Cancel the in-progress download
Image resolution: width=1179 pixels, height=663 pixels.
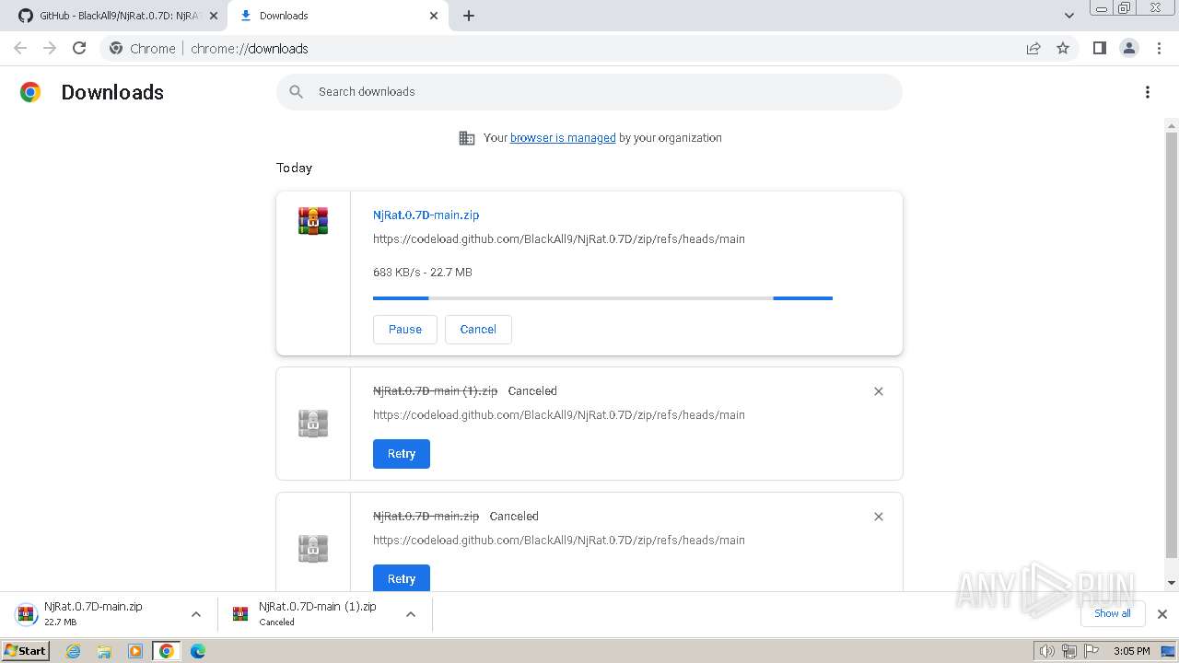click(478, 329)
